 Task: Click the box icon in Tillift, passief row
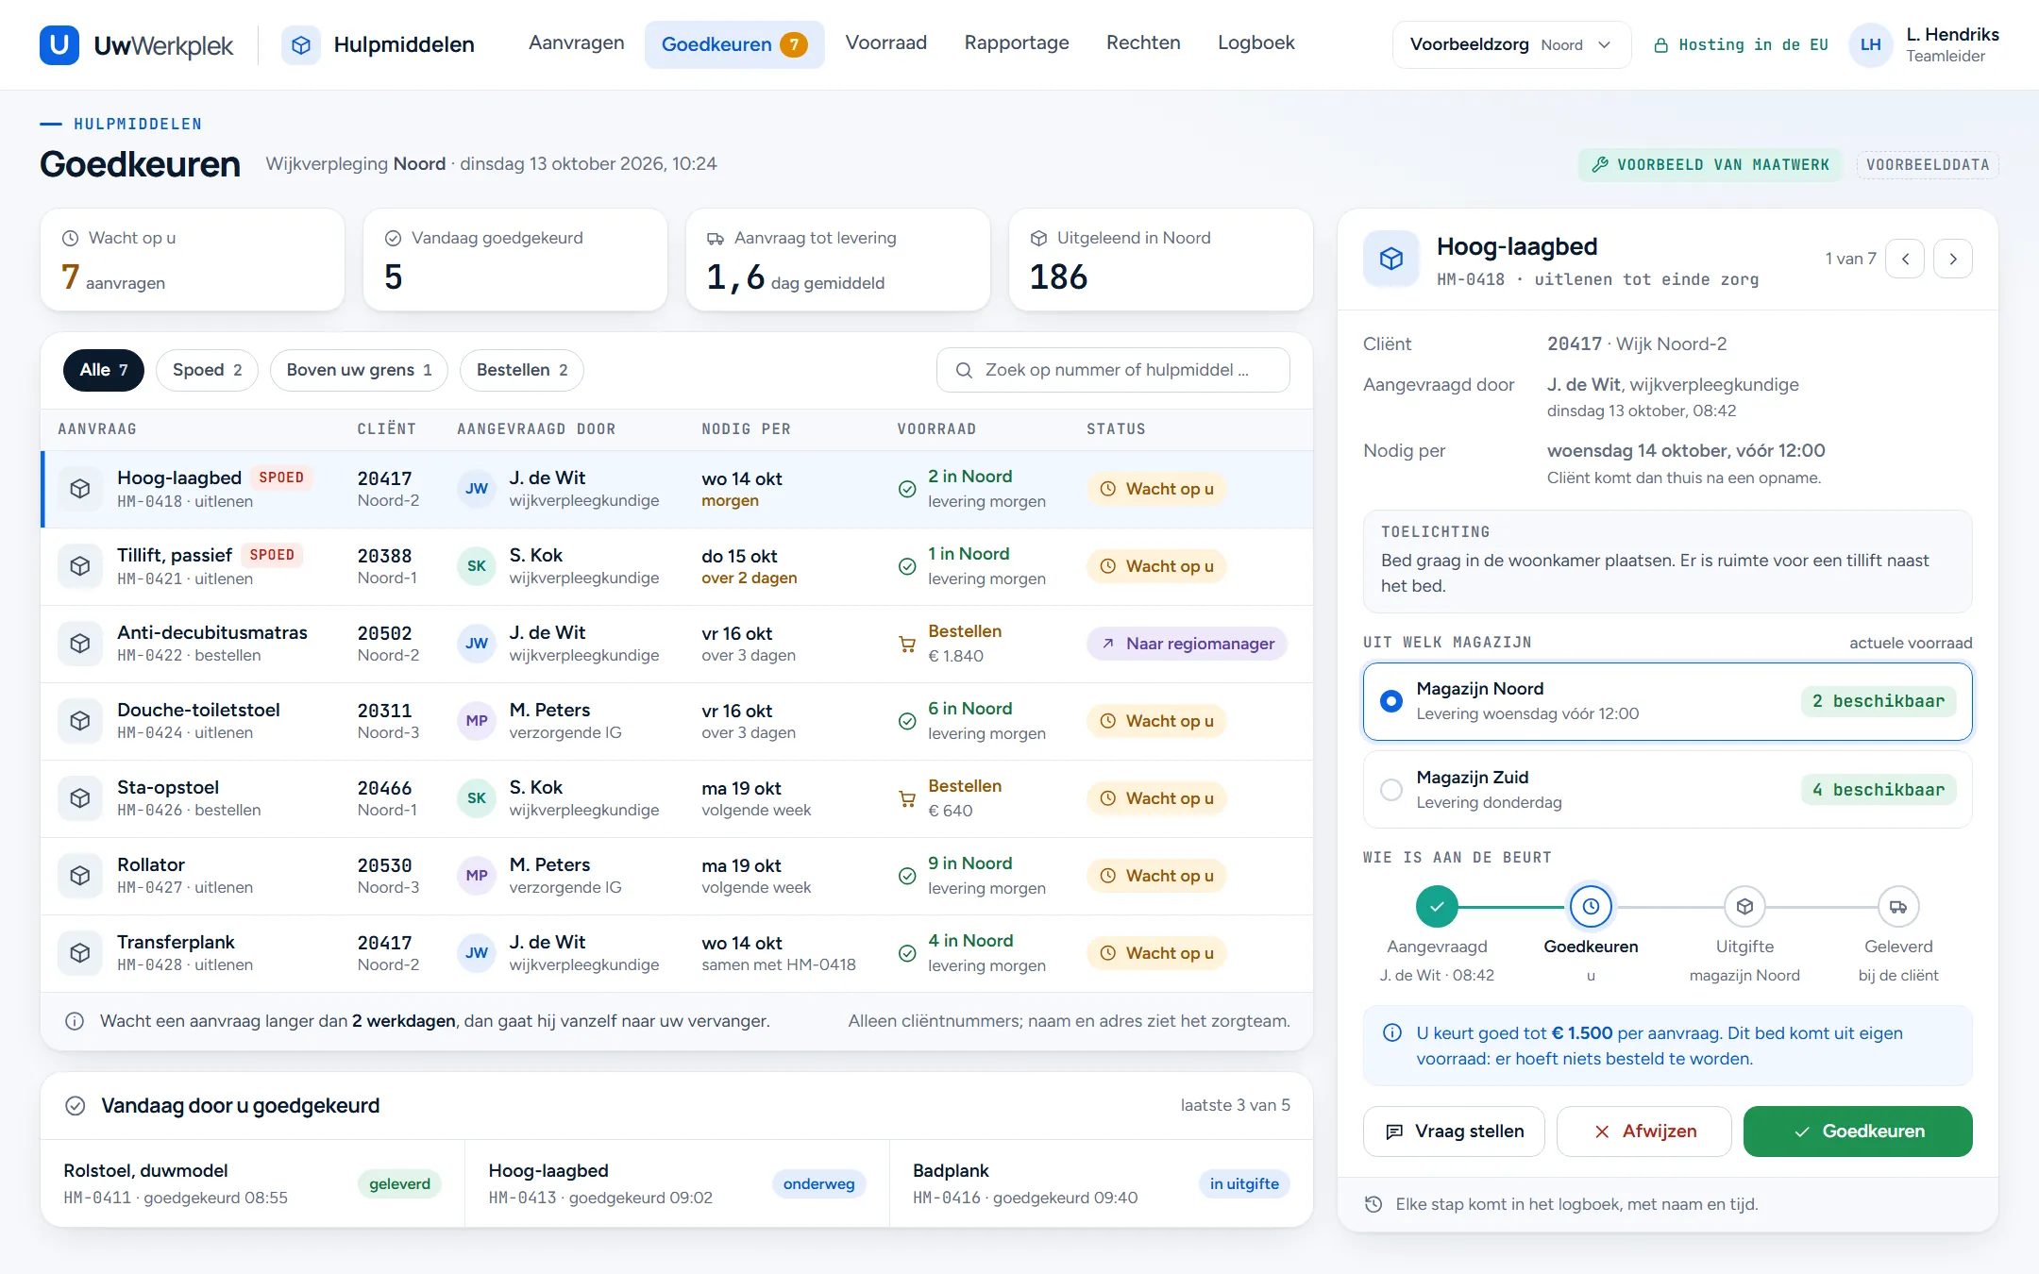80,566
